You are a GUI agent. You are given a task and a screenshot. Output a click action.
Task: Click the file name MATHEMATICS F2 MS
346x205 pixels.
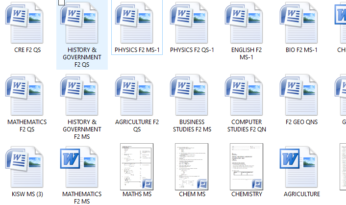[x=82, y=198]
